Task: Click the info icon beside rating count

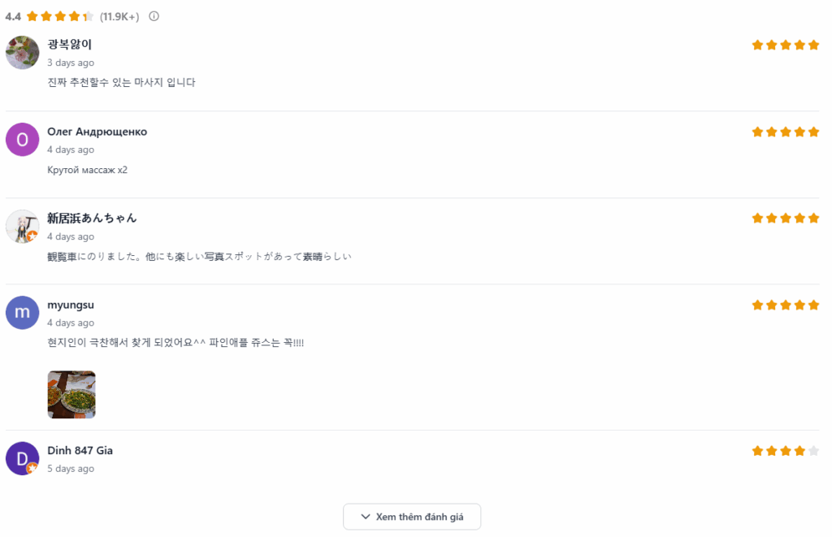Action: tap(154, 16)
